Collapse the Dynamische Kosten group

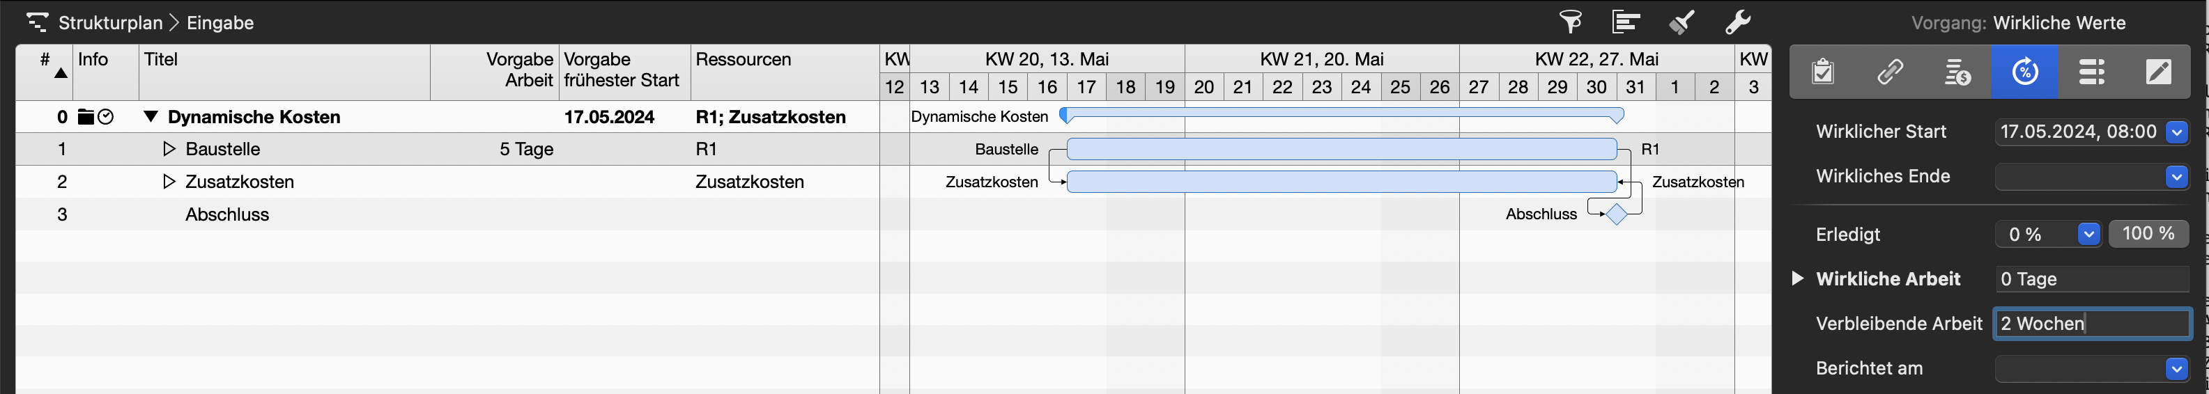[x=151, y=116]
